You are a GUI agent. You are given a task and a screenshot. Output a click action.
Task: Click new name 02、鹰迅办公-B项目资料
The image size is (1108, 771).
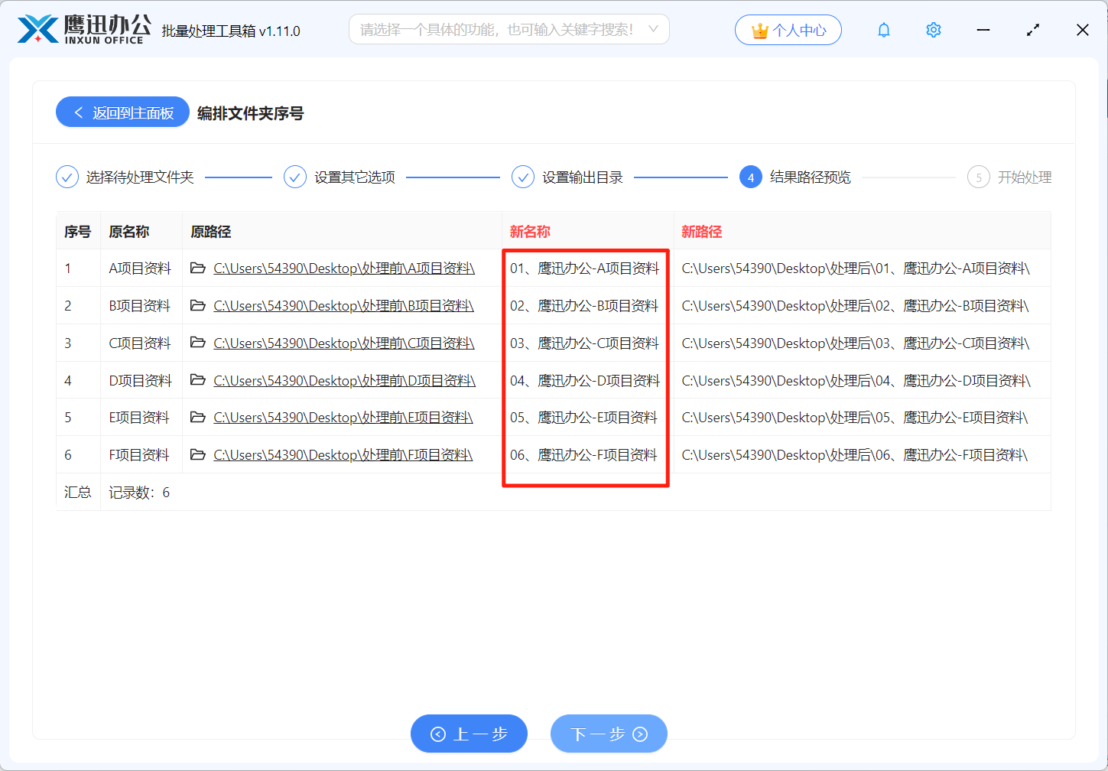pos(584,306)
